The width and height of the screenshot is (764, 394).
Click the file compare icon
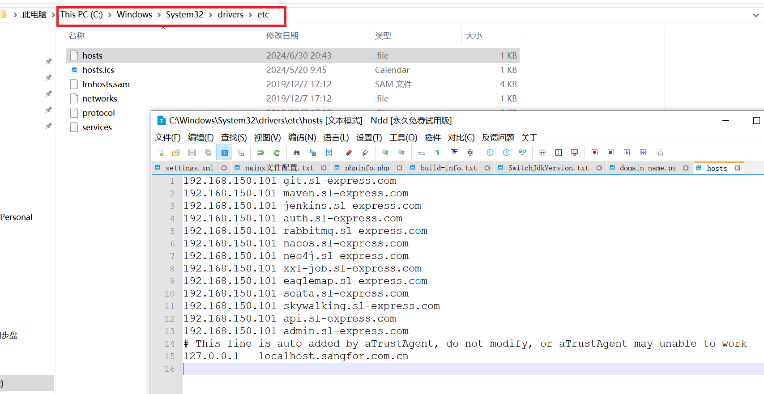[542, 153]
